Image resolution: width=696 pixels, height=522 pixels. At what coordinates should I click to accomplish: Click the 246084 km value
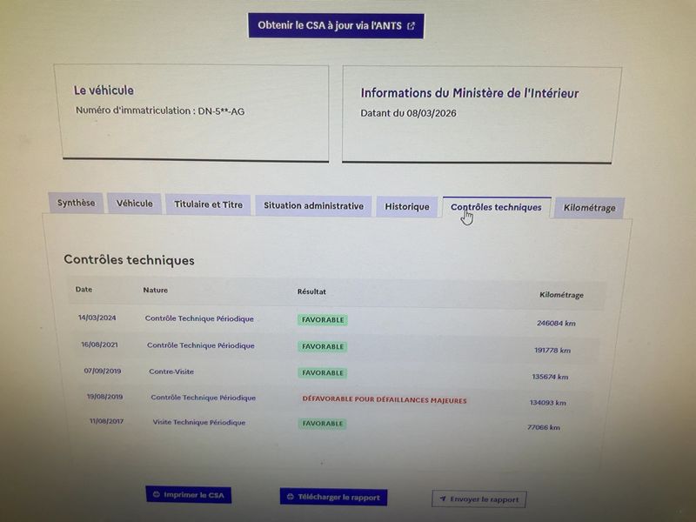pyautogui.click(x=556, y=323)
